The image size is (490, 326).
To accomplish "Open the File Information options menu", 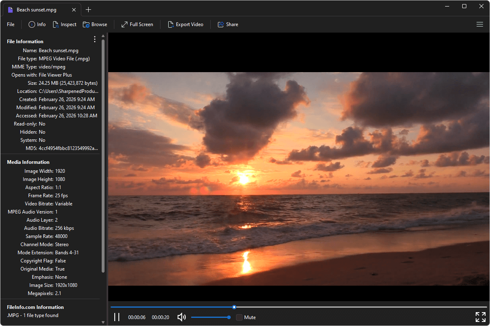I will tap(94, 39).
